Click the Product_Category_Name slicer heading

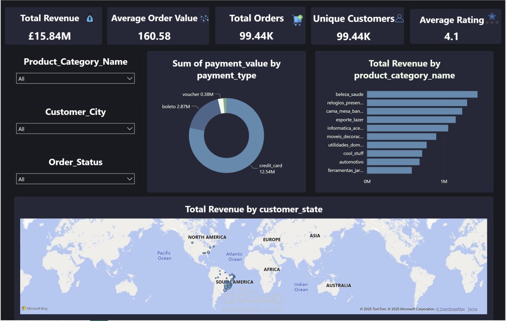(76, 62)
